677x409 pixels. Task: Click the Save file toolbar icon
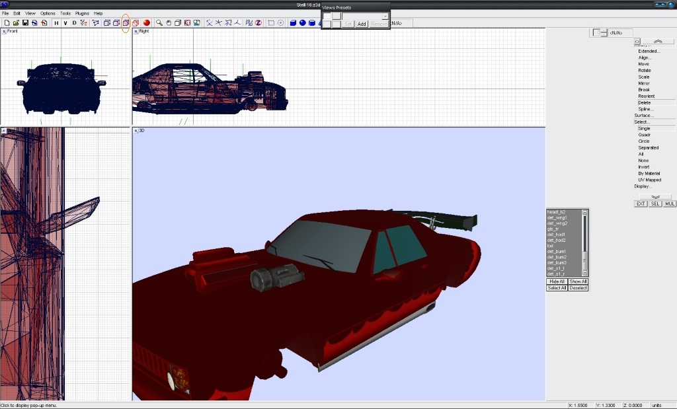[x=25, y=23]
